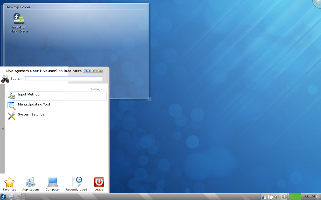Image resolution: width=321 pixels, height=200 pixels.
Task: Click the KDE Desktop badge
Action: [x=93, y=71]
